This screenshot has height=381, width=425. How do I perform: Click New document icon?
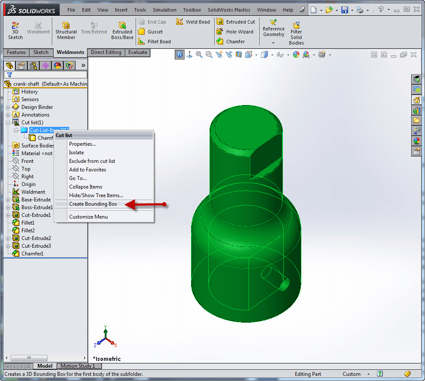click(x=314, y=10)
